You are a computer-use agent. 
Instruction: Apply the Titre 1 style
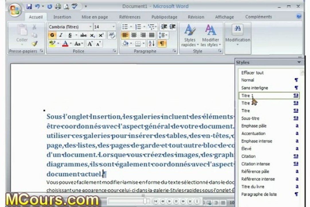tap(269, 95)
